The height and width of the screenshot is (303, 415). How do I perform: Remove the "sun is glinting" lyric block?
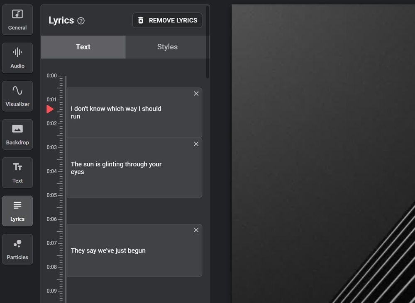[196, 144]
